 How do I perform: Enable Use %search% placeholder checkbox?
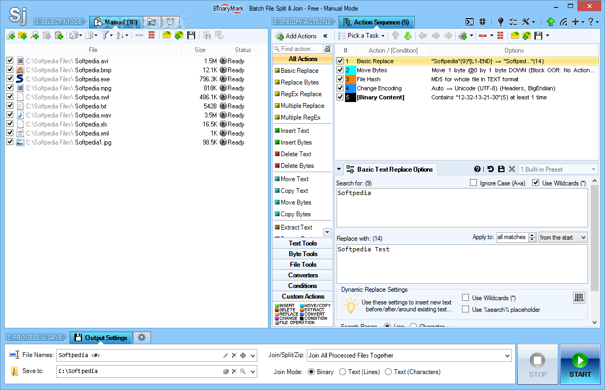[466, 309]
